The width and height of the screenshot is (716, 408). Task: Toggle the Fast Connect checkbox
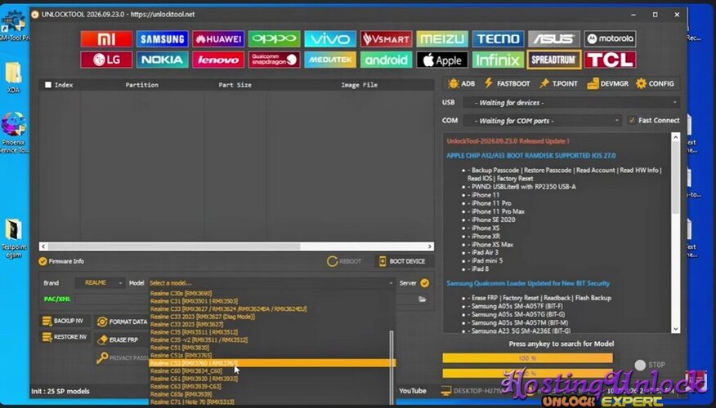pyautogui.click(x=632, y=120)
